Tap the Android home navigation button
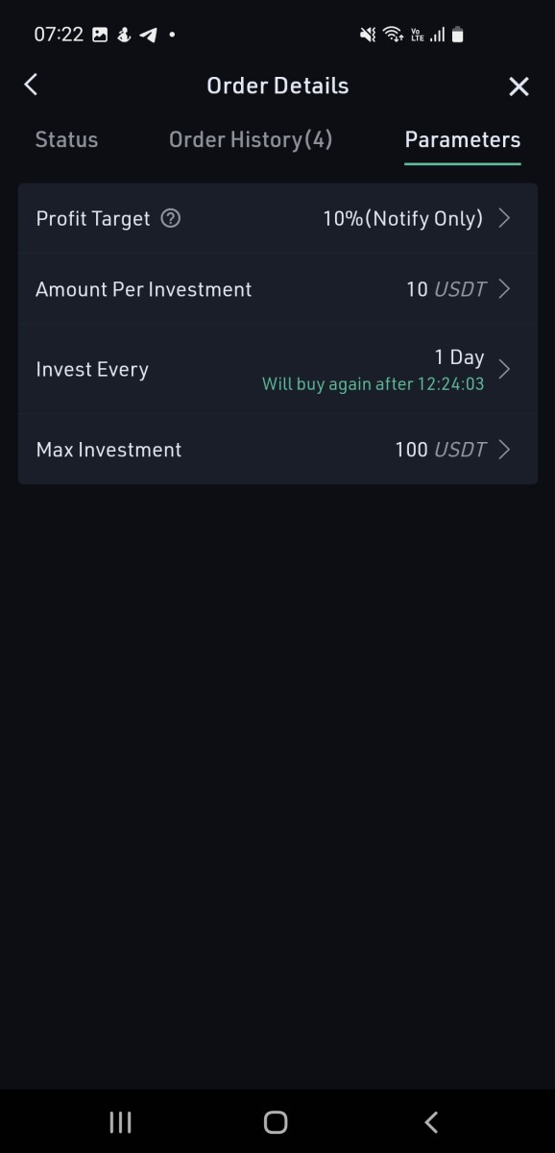 (x=276, y=1121)
